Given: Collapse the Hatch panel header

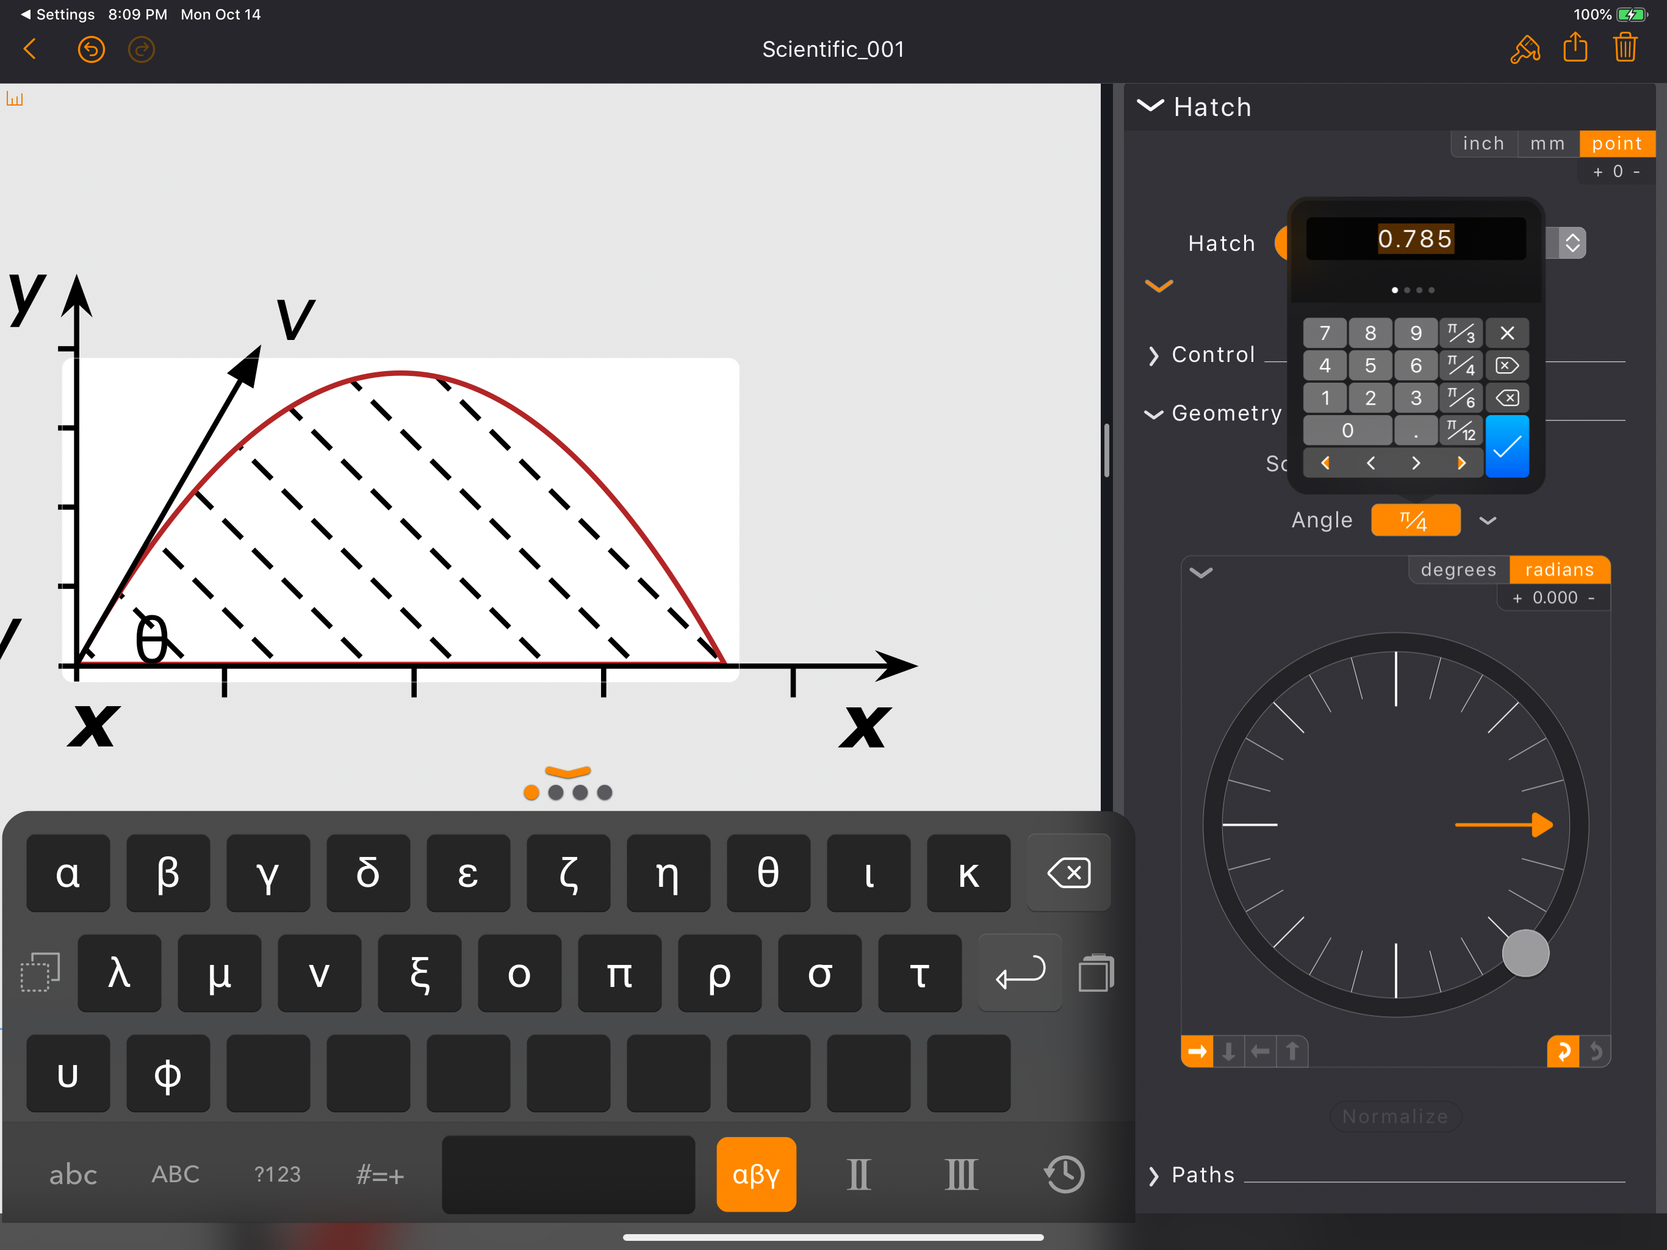Looking at the screenshot, I should click(1150, 106).
